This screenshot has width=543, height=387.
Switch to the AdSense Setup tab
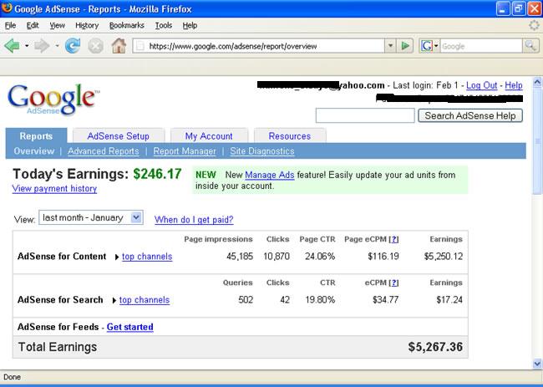coord(119,135)
